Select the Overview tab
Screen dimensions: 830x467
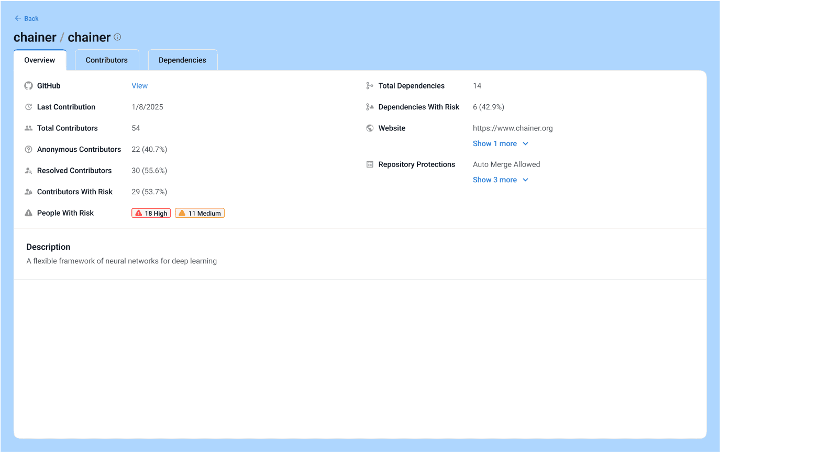40,60
